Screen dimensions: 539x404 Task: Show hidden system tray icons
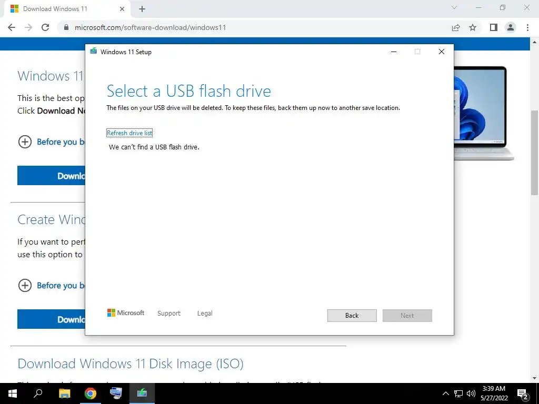coord(445,393)
